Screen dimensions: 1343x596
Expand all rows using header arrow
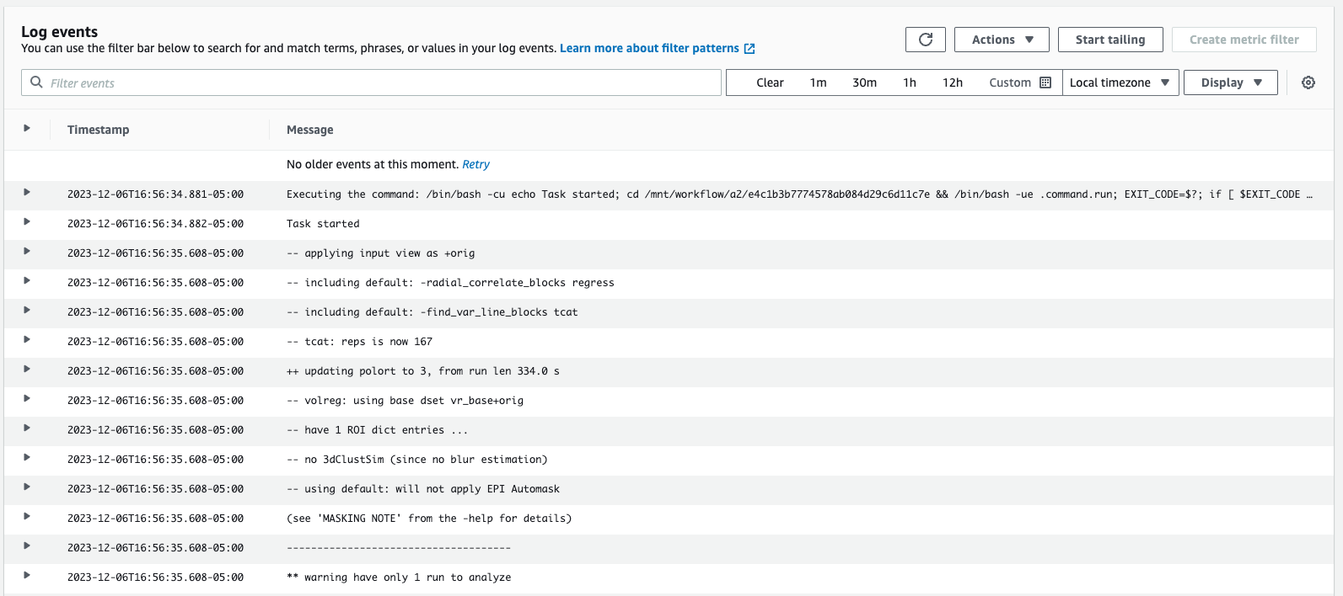(x=27, y=129)
